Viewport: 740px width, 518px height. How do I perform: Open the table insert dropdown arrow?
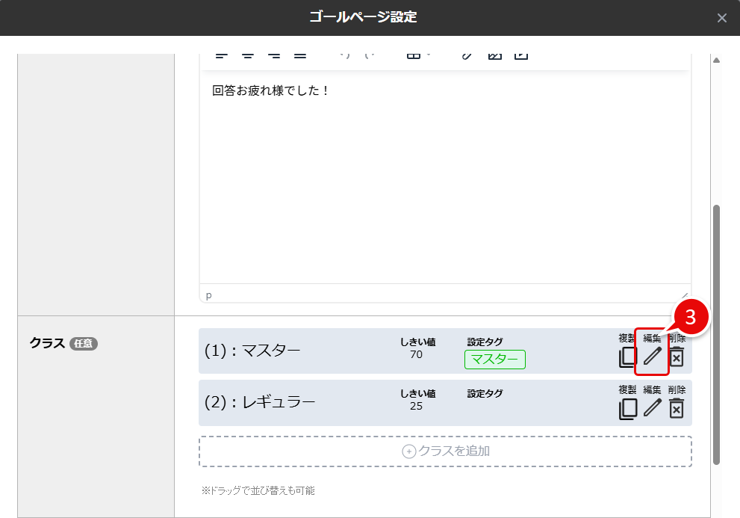[427, 55]
